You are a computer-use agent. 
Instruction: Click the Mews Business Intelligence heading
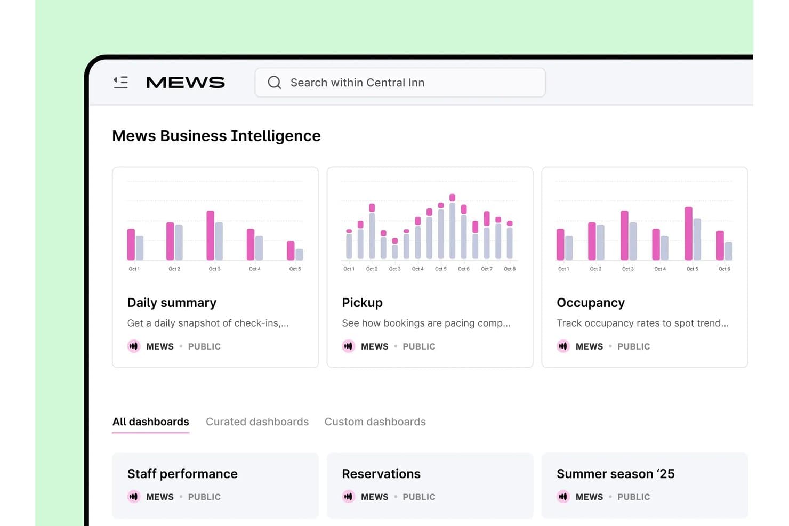coord(216,136)
